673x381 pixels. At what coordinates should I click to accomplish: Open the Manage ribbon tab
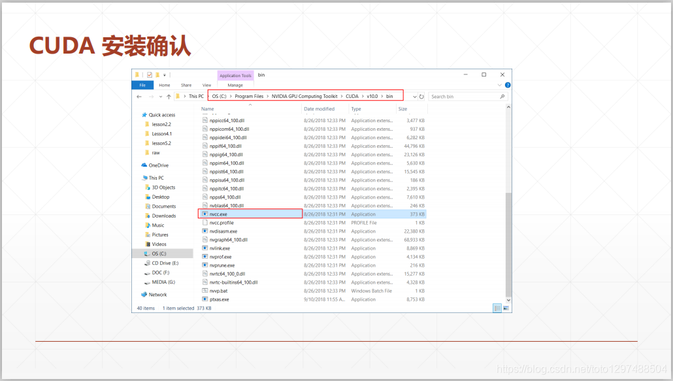[235, 85]
